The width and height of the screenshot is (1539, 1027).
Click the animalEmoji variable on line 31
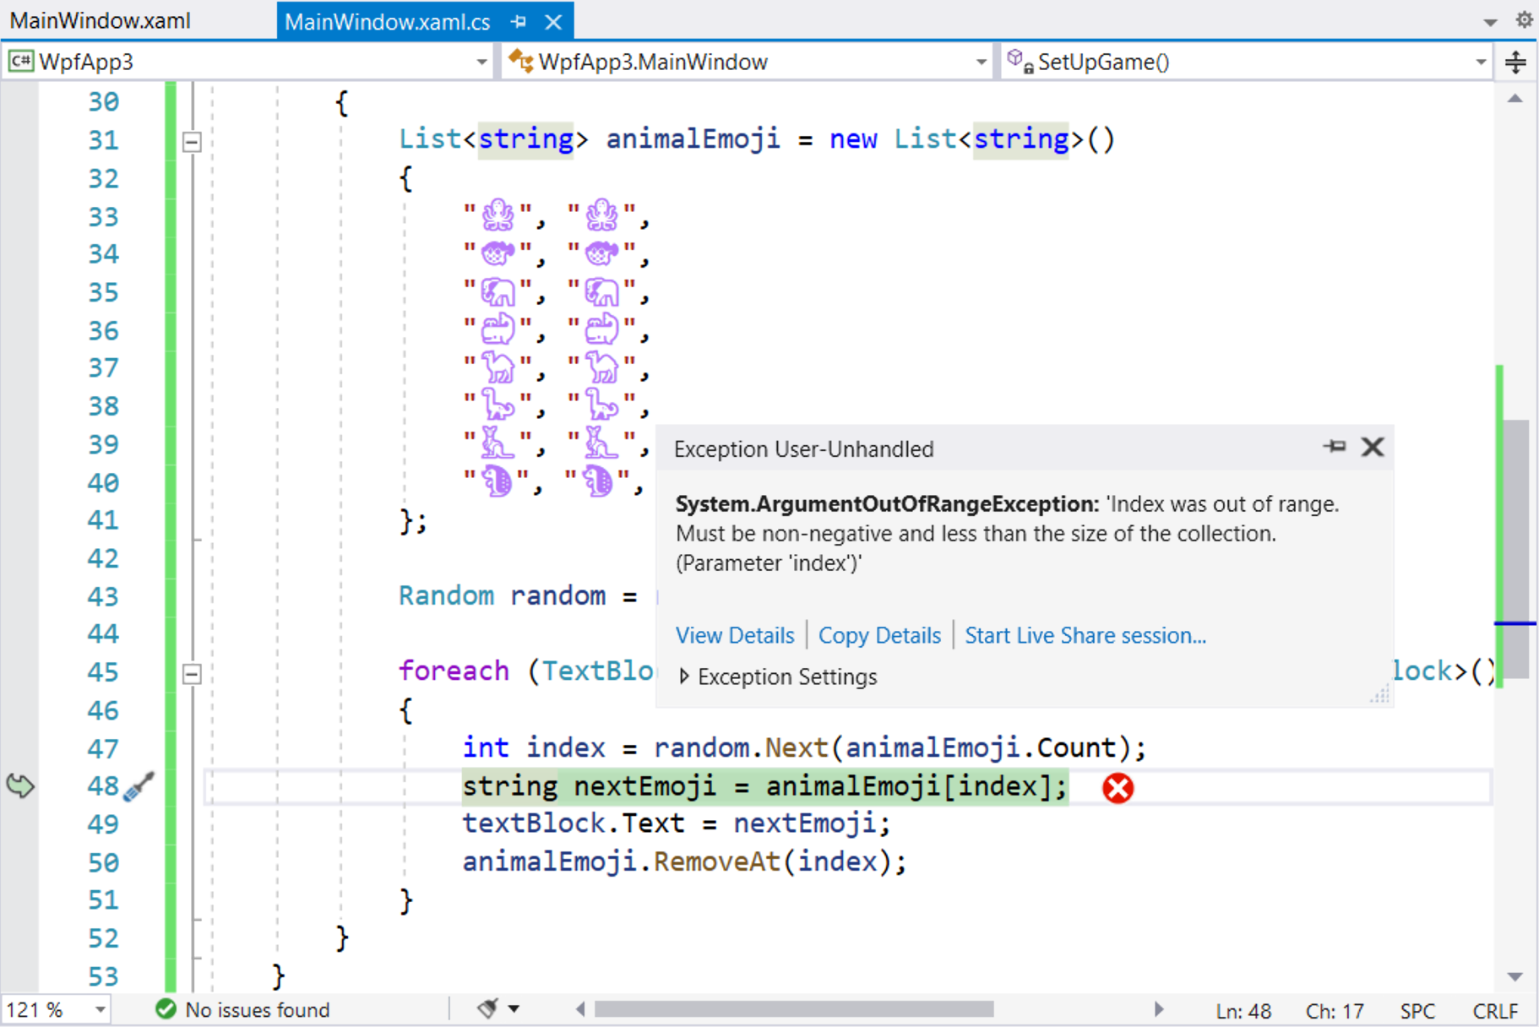point(693,139)
